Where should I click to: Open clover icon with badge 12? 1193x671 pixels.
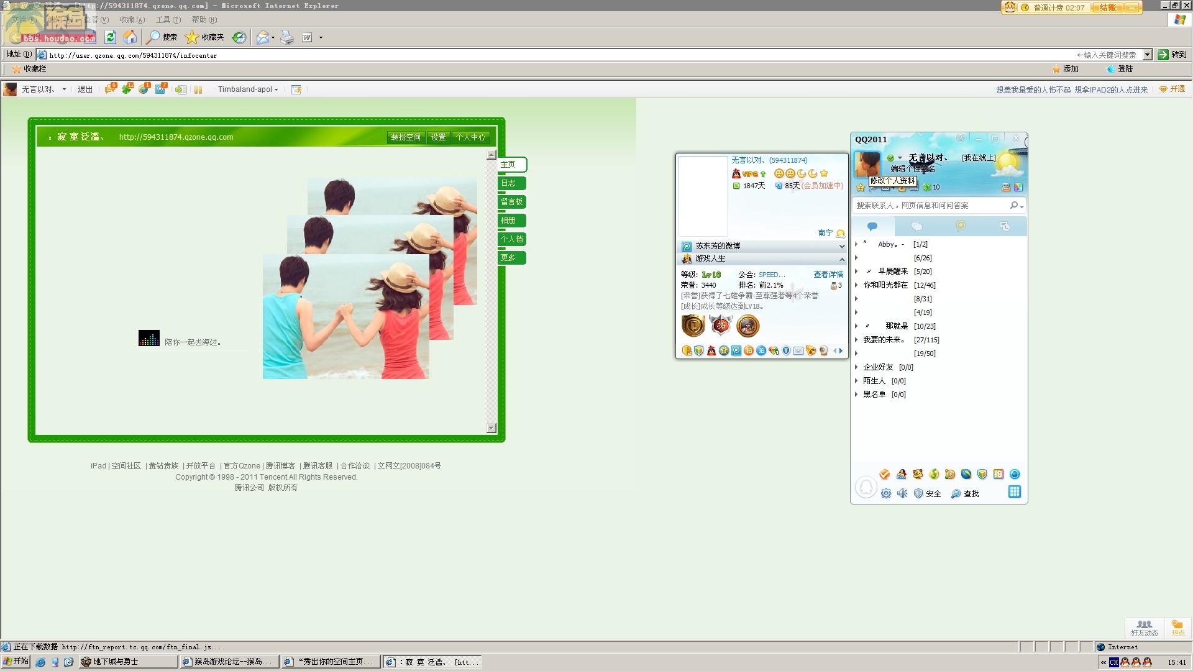tap(127, 89)
